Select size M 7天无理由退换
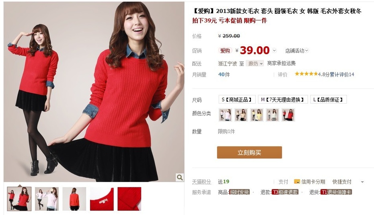 point(283,99)
